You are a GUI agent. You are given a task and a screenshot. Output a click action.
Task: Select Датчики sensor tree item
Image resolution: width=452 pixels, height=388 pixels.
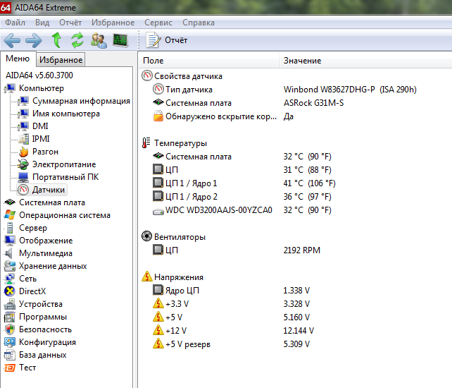pos(42,190)
